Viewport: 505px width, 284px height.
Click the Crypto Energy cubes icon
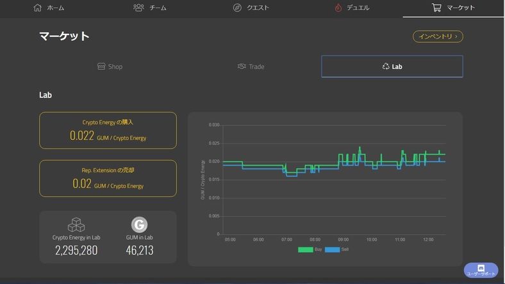point(76,225)
